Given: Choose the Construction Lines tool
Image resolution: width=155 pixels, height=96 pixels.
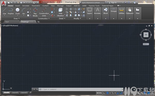Looking at the screenshot, I should pyautogui.click(x=44, y=12).
